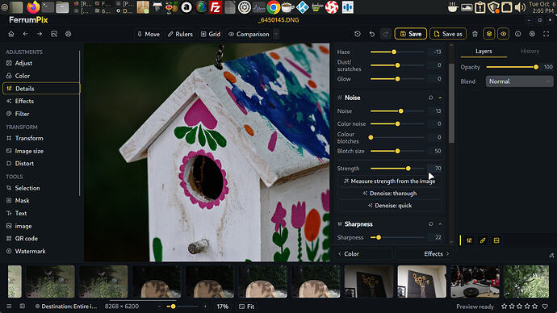The height and width of the screenshot is (313, 557).
Task: Go to next image with the forward arrow
Action: [40, 34]
